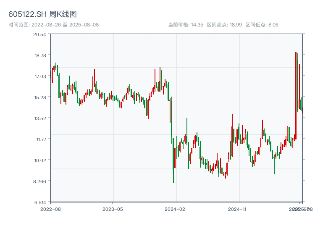Select the 11.77 price axis label

(x=40, y=139)
